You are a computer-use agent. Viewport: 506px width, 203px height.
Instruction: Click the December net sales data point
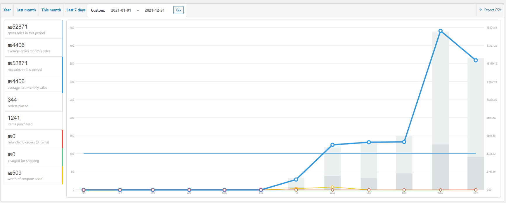click(476, 60)
